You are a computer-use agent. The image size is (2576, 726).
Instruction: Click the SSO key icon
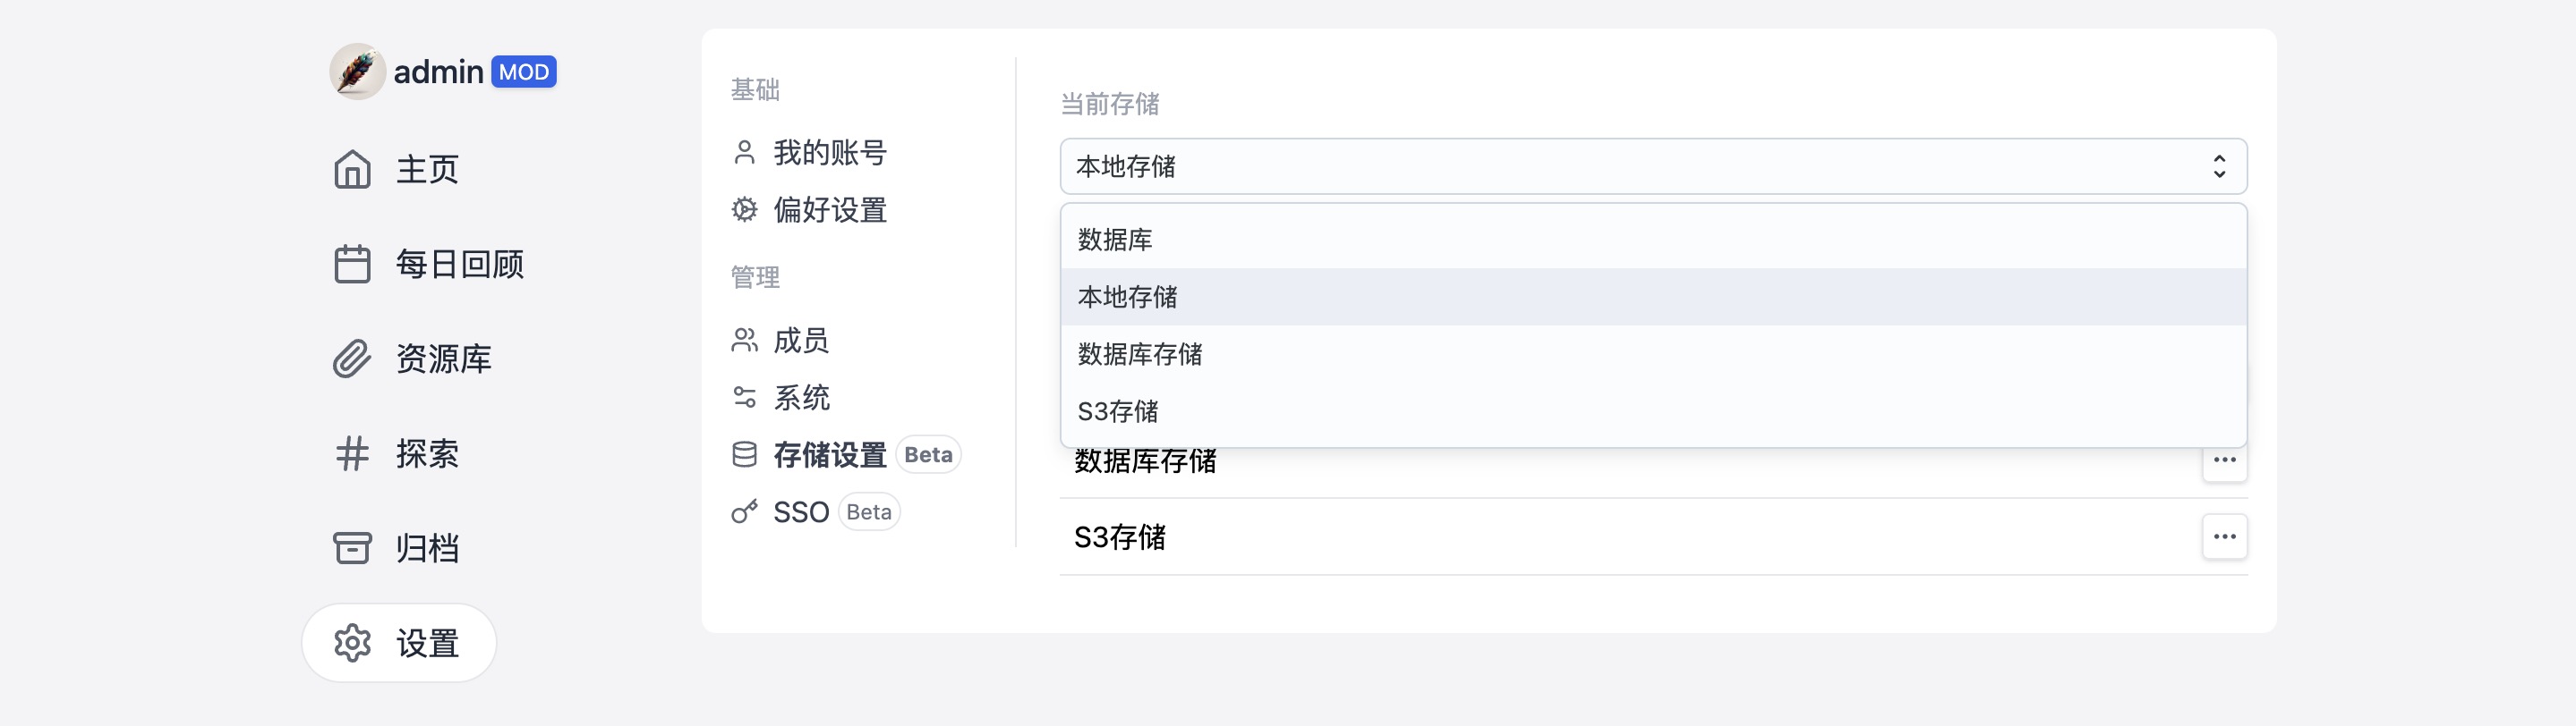(744, 512)
